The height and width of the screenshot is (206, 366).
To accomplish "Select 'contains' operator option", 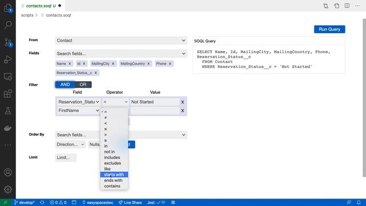I will coord(114,186).
